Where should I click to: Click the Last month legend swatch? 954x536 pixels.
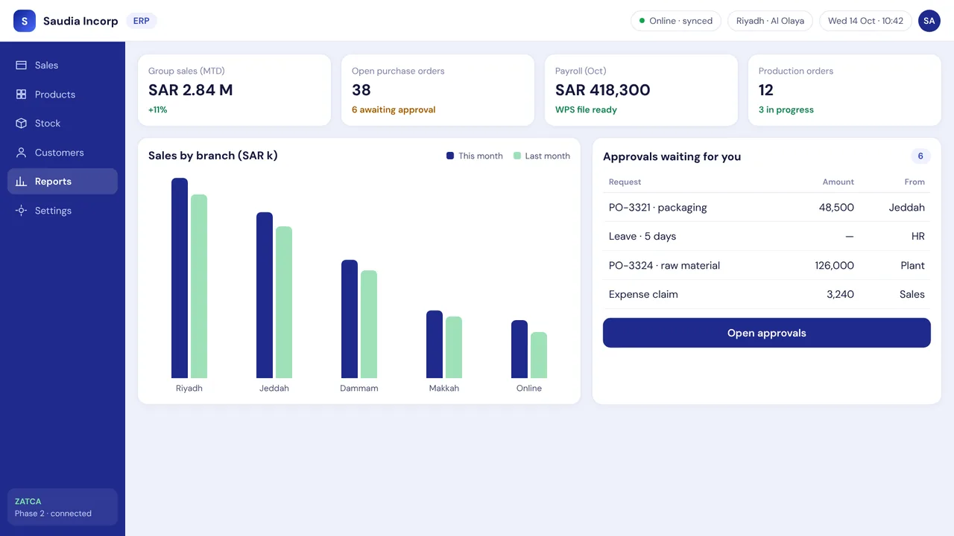[517, 156]
